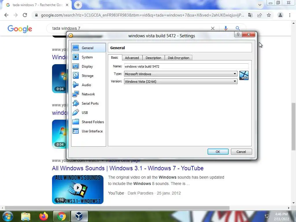Select the Audio speaker icon
The image size is (296, 222).
tap(75, 85)
